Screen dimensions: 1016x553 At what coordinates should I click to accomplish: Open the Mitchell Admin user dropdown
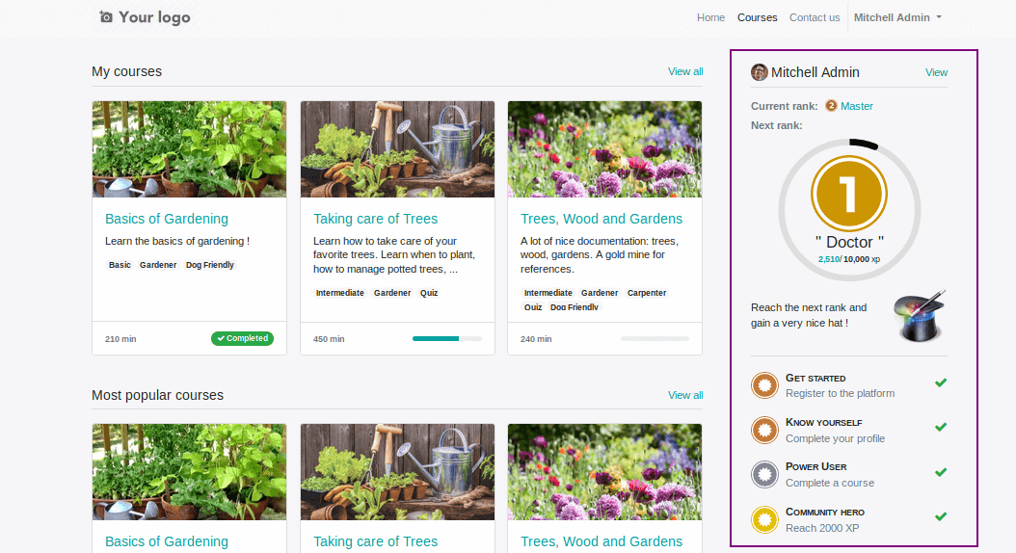tap(897, 17)
